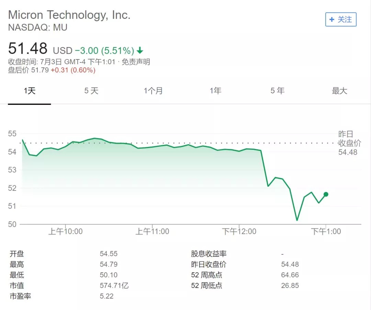
Task: Click the green endpoint dot on chart
Action: (x=326, y=194)
